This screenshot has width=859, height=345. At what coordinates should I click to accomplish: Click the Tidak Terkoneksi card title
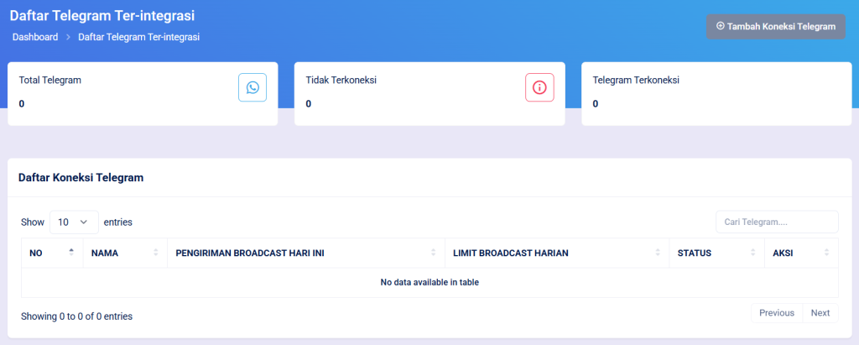(341, 81)
